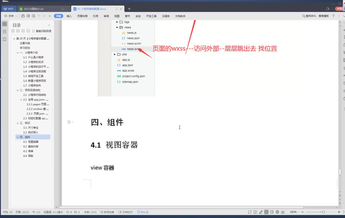
Task: Select the outline (目录) sidebar icon
Action: pyautogui.click(x=5, y=24)
